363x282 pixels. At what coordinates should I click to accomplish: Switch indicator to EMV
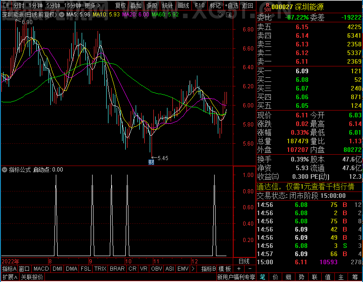(183, 269)
